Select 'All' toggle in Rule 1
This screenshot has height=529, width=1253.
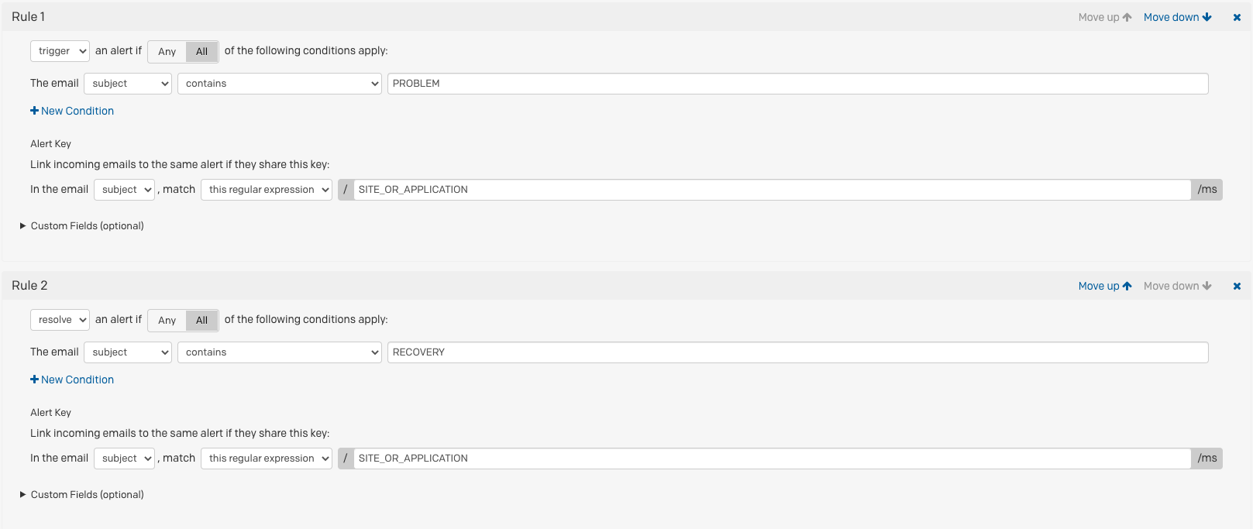coord(202,51)
